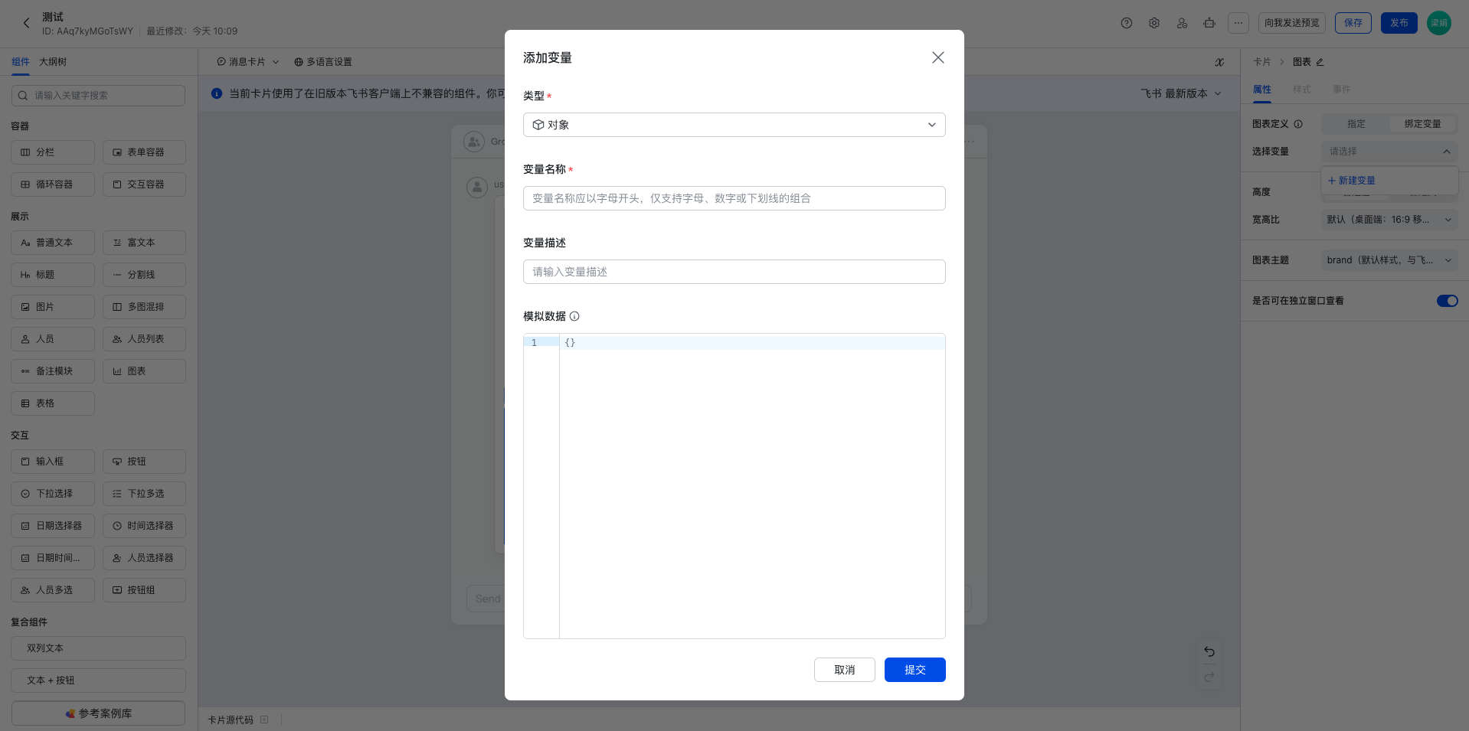Click the 提交 button
The image size is (1469, 731).
(x=914, y=670)
